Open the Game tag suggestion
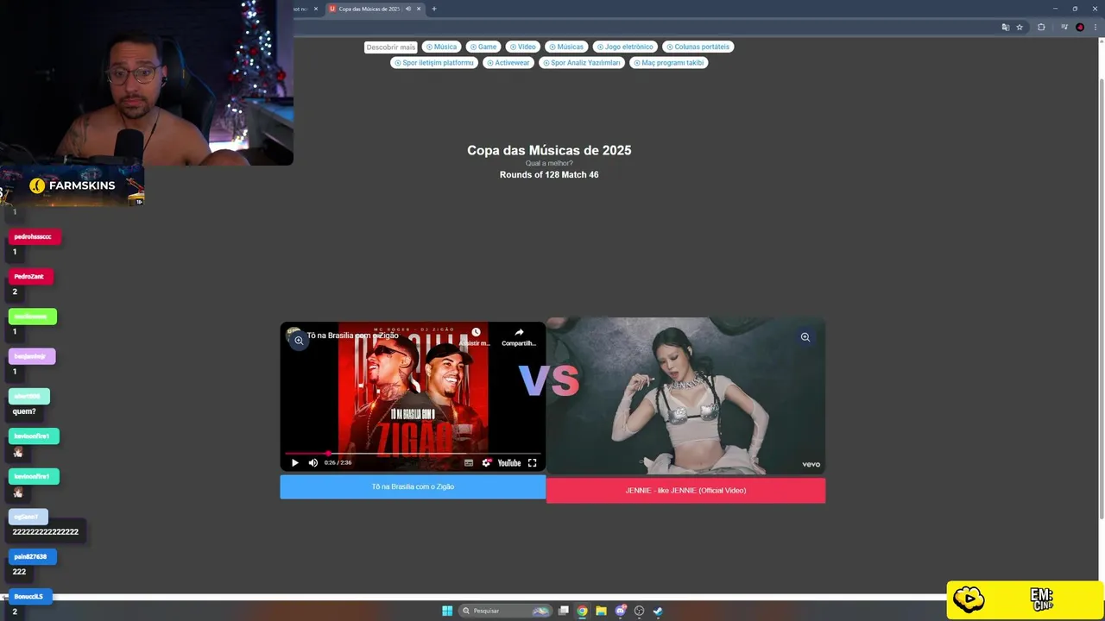 tap(483, 47)
